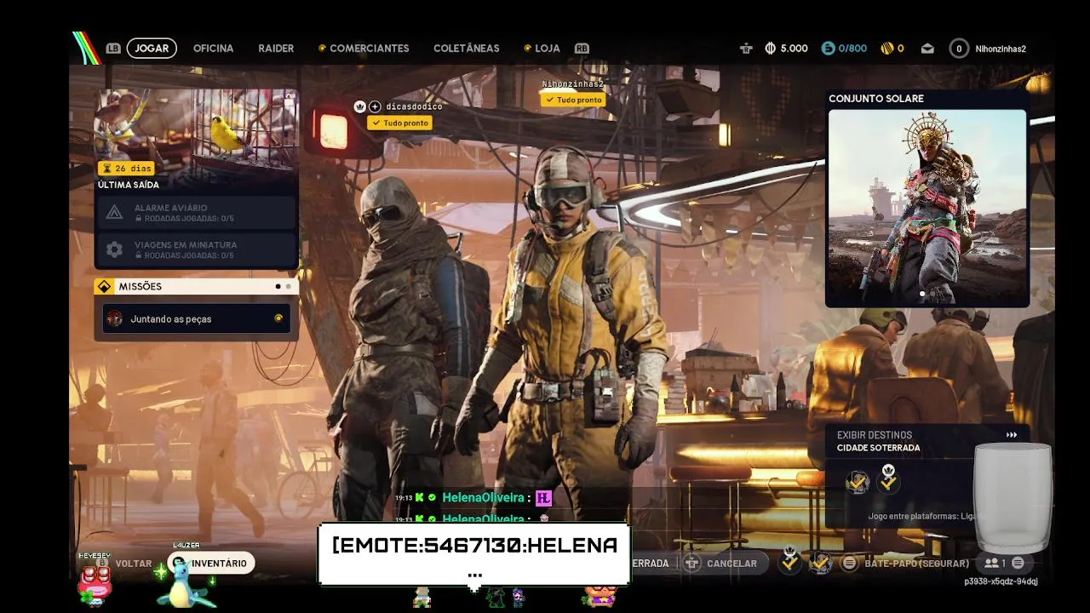The width and height of the screenshot is (1090, 613).
Task: Switch to the OFICINA tab
Action: tap(213, 49)
